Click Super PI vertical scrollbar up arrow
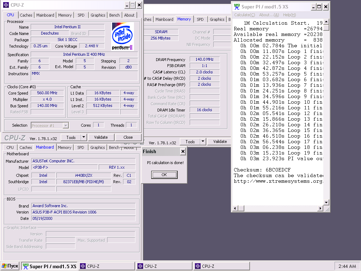361x271 pixels. [x=326, y=22]
